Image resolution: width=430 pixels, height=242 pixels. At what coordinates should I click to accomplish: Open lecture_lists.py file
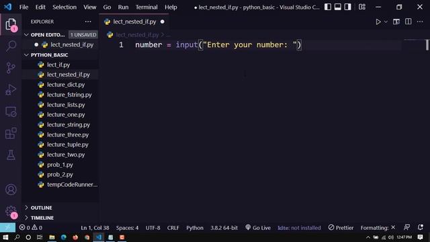click(66, 105)
